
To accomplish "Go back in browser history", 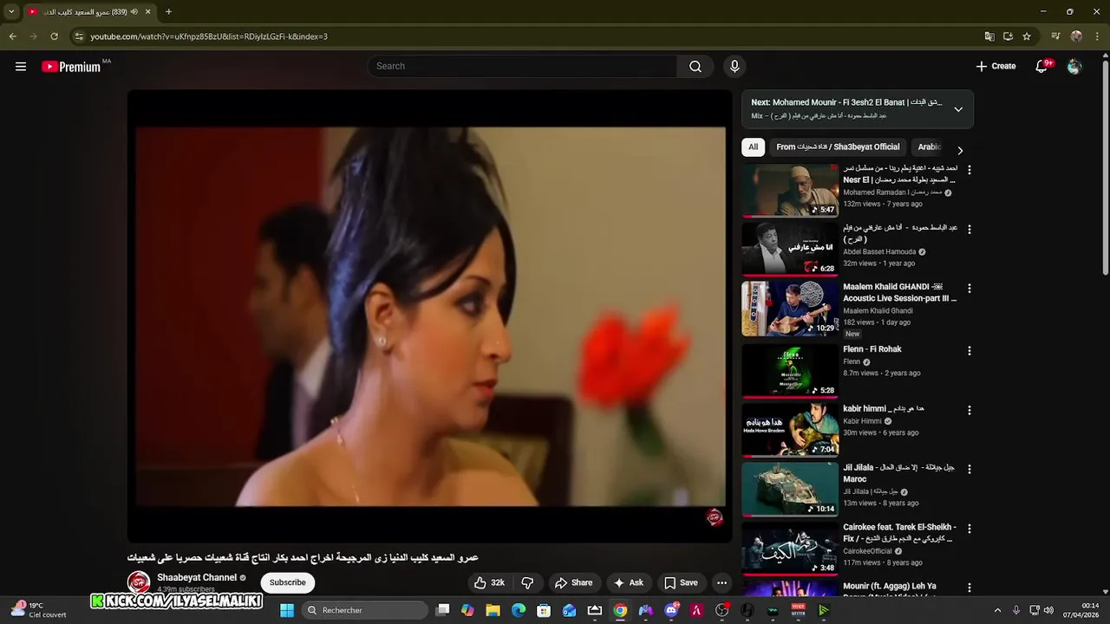I will pos(12,36).
